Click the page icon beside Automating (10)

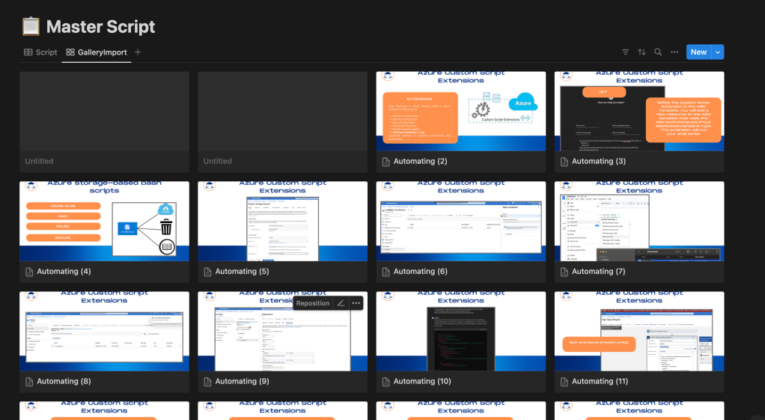click(x=386, y=382)
